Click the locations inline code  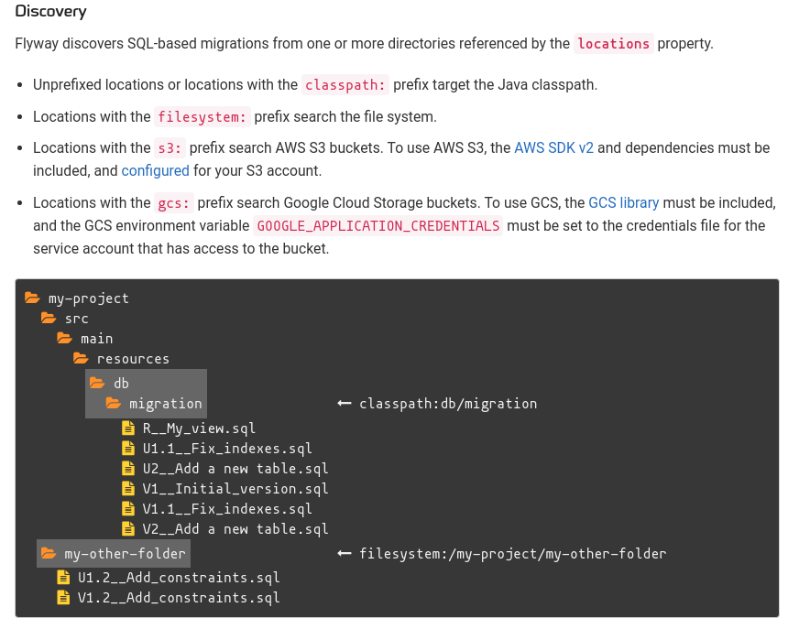tap(614, 44)
